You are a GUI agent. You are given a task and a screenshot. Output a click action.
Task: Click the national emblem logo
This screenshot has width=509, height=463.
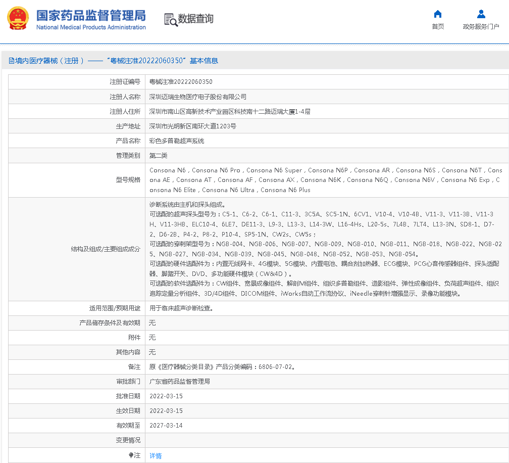[x=18, y=19]
